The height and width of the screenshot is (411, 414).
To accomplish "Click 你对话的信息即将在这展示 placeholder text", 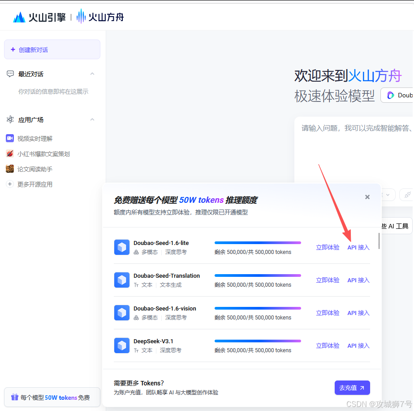I will [53, 92].
